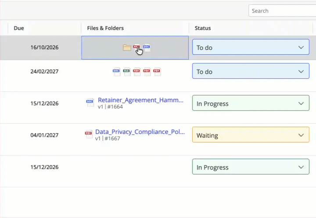Select the 04/01/2027 due date cell

pos(44,135)
